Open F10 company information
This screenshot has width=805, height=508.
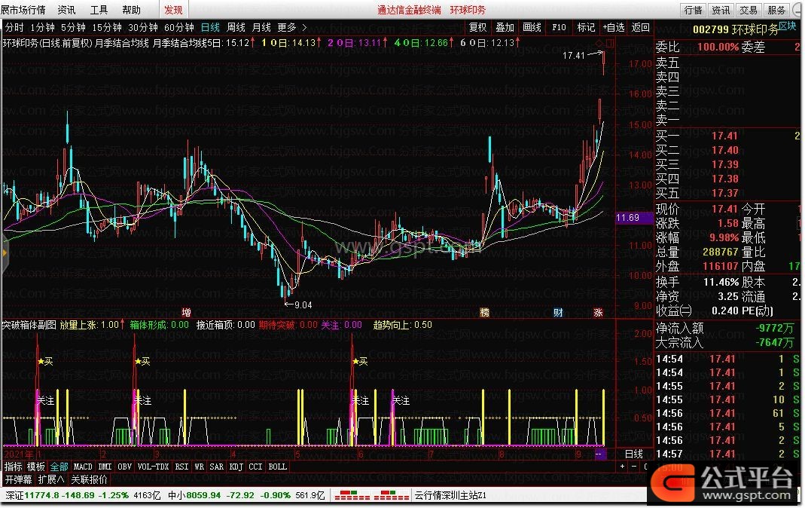[x=559, y=27]
